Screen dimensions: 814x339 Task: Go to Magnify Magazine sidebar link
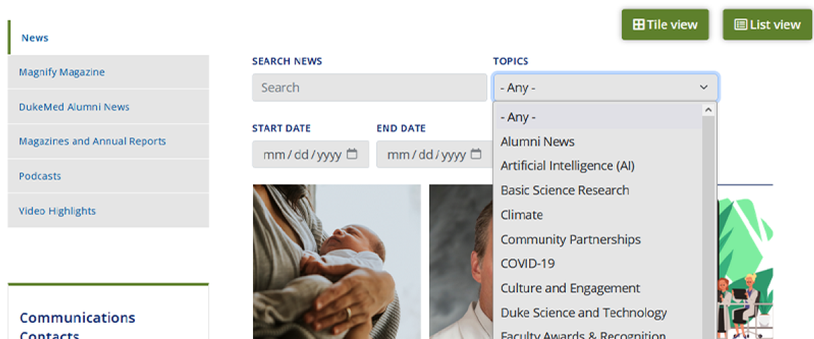click(x=62, y=73)
